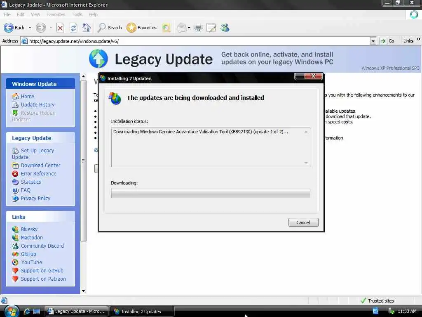Click the installation status scroll down arrow

tap(306, 163)
